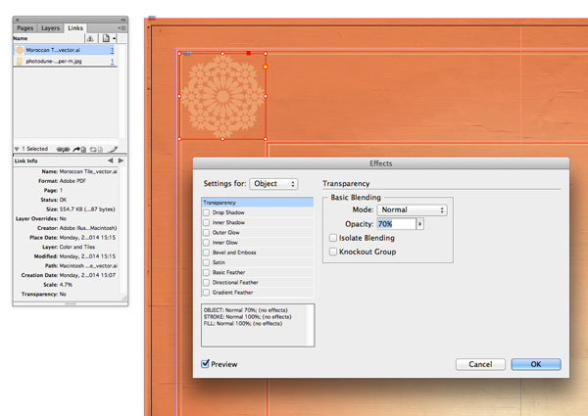Click the Format Adobe PDF value
The height and width of the screenshot is (416, 588).
[73, 181]
